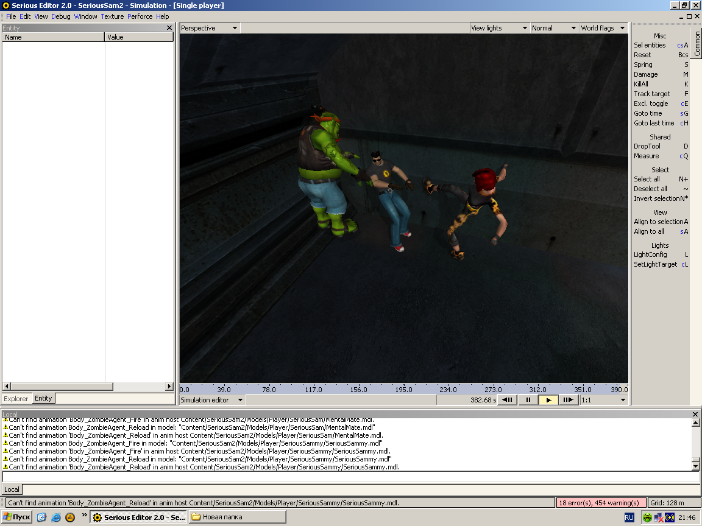Screen dimensions: 702x526
Task: Click the Entity panel horizontal scrollbar
Action: [x=88, y=387]
